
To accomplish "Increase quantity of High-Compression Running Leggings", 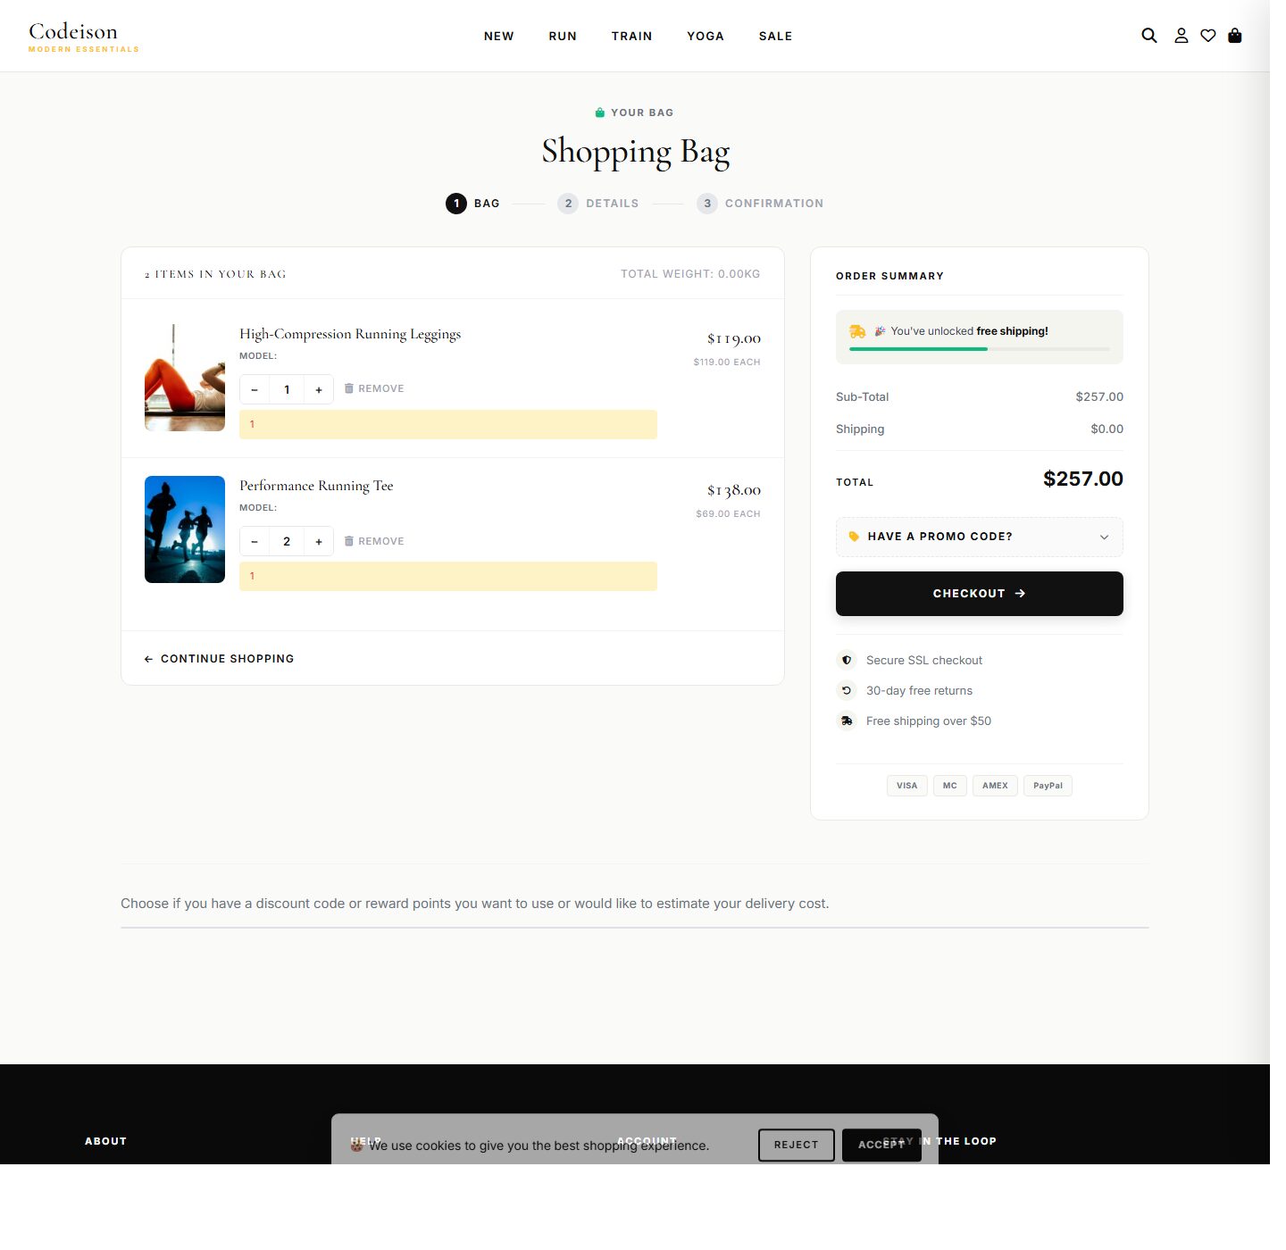I will pos(319,389).
